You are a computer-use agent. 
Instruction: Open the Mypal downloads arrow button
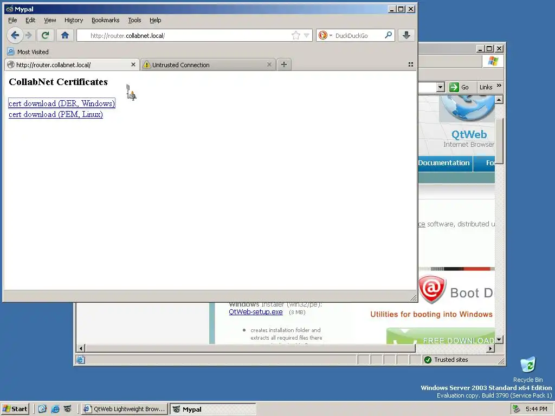[406, 35]
